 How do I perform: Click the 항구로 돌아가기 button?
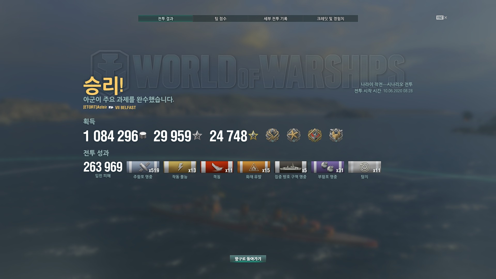(x=248, y=259)
